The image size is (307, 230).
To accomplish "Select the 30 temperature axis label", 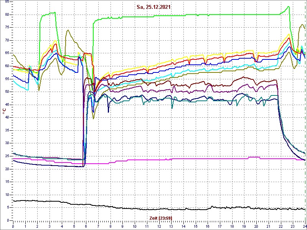I will 7,143.
